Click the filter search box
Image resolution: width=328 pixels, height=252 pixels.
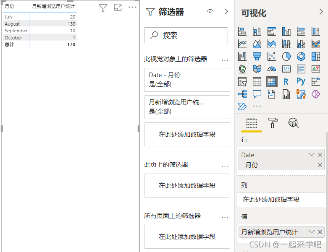point(186,35)
